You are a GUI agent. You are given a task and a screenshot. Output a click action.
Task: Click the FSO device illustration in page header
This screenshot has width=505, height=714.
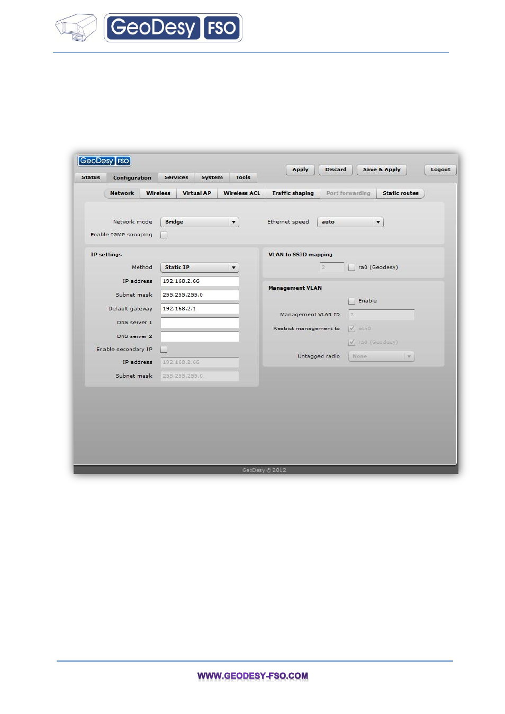tap(76, 28)
